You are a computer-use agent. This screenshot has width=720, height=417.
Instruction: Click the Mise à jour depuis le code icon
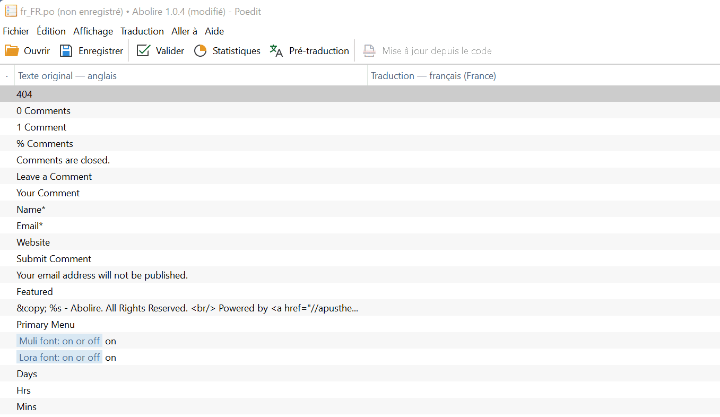point(369,51)
